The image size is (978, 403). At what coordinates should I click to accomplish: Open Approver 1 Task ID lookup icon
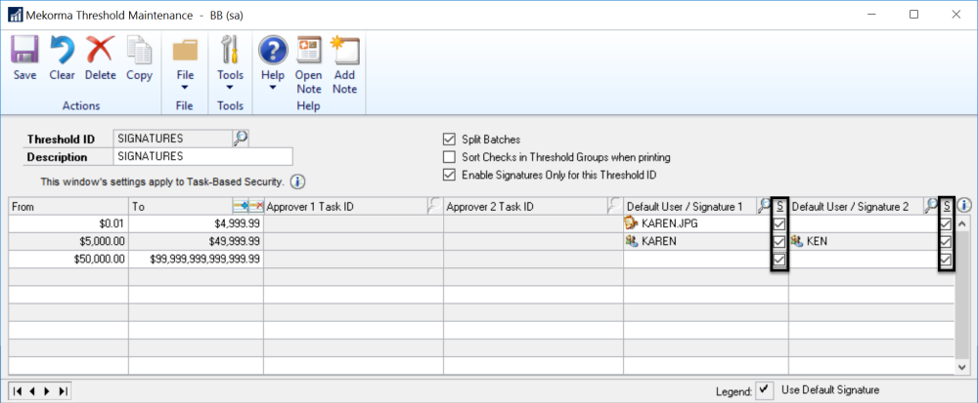pos(435,205)
